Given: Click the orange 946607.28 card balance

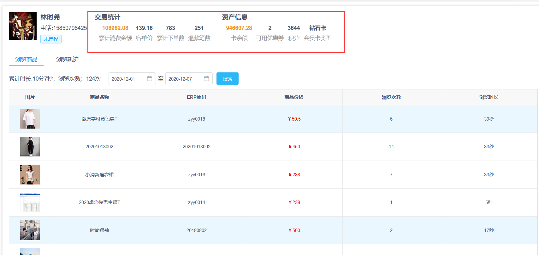Looking at the screenshot, I should (x=239, y=28).
